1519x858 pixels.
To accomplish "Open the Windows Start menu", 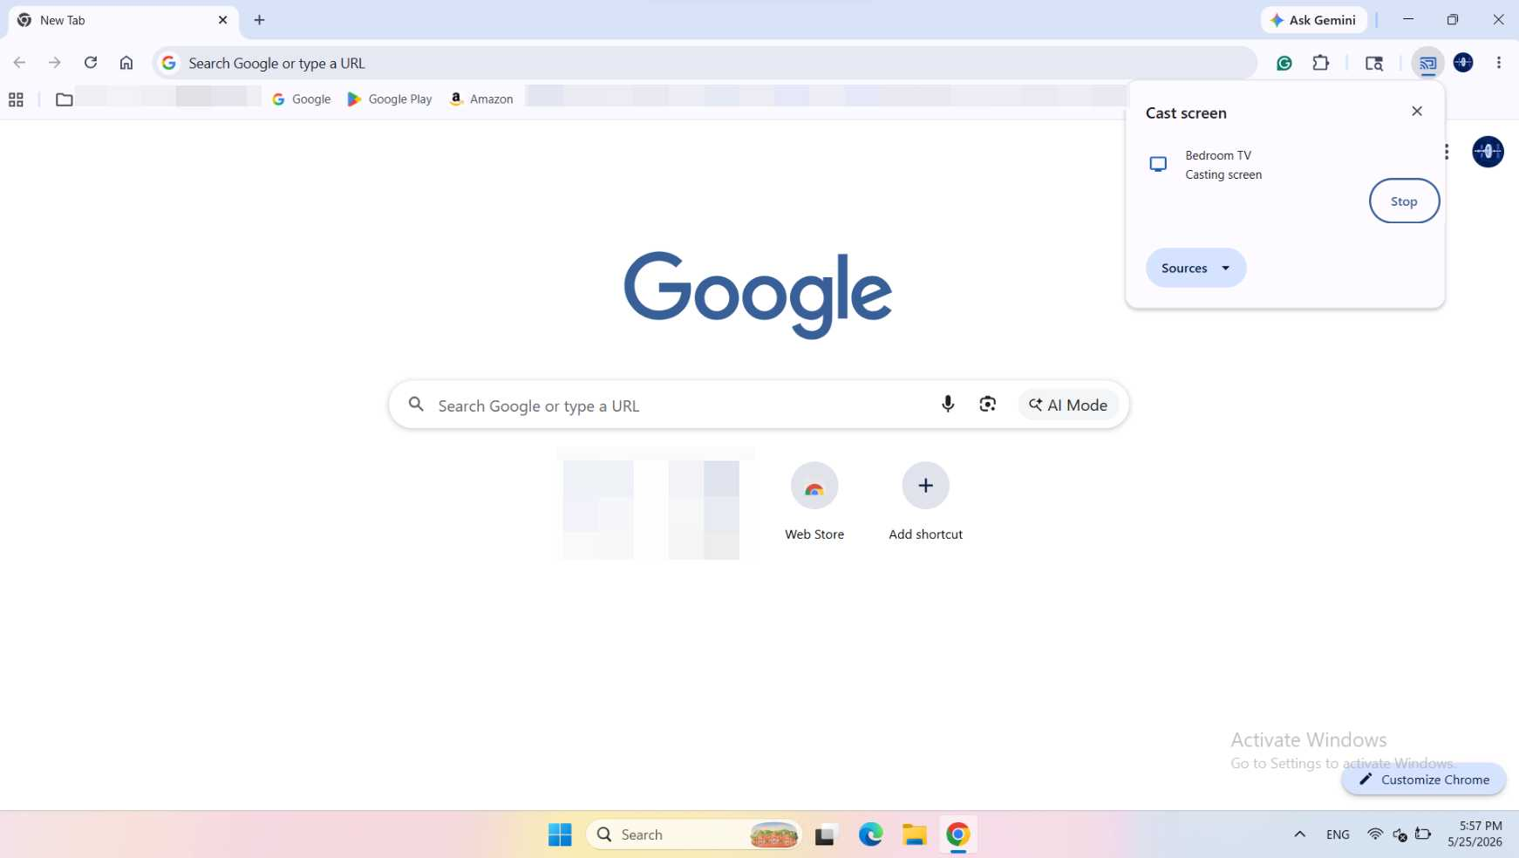I will pyautogui.click(x=560, y=834).
